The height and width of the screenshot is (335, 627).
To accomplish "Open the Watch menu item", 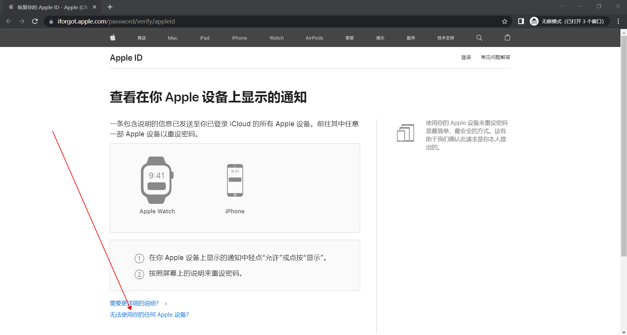I will tap(277, 38).
